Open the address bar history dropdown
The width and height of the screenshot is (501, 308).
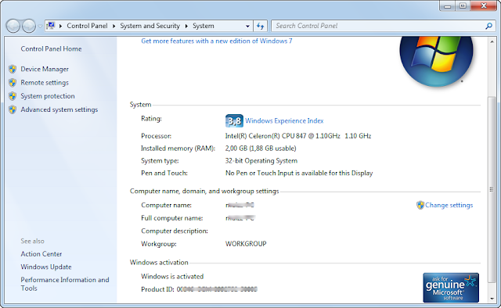point(247,26)
